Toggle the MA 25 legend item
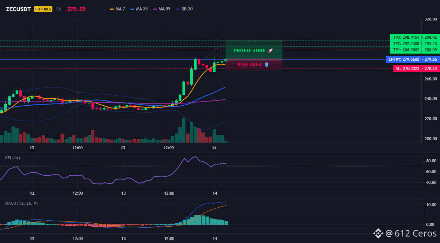The image size is (440, 243). (139, 9)
